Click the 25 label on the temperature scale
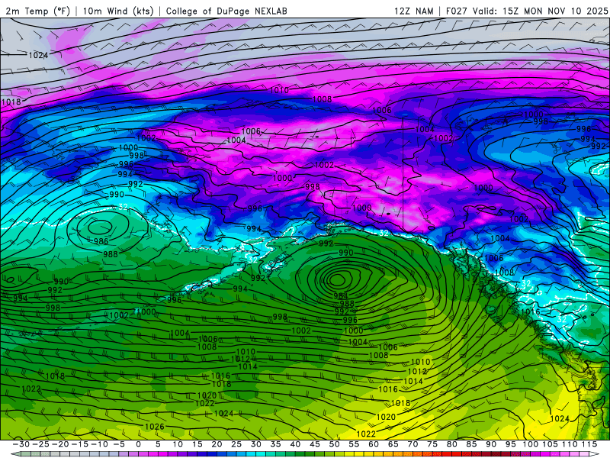This screenshot has width=610, height=458. point(236,444)
